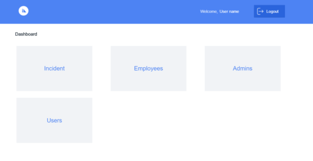The height and width of the screenshot is (161, 313).
Task: Click the Admins label text
Action: coord(242,69)
